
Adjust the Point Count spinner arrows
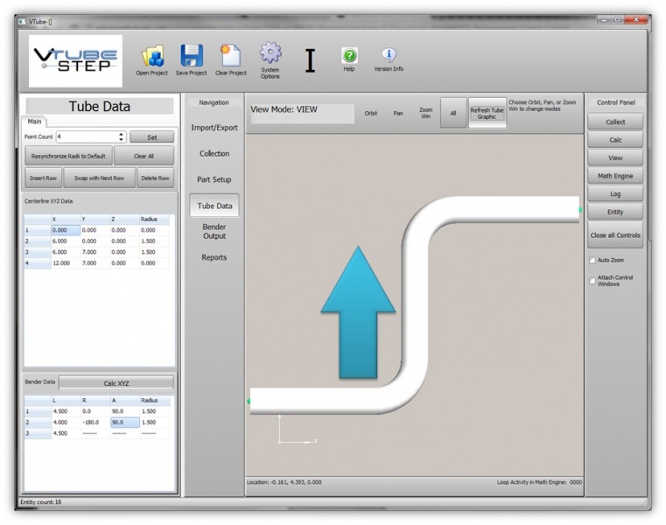click(x=121, y=137)
